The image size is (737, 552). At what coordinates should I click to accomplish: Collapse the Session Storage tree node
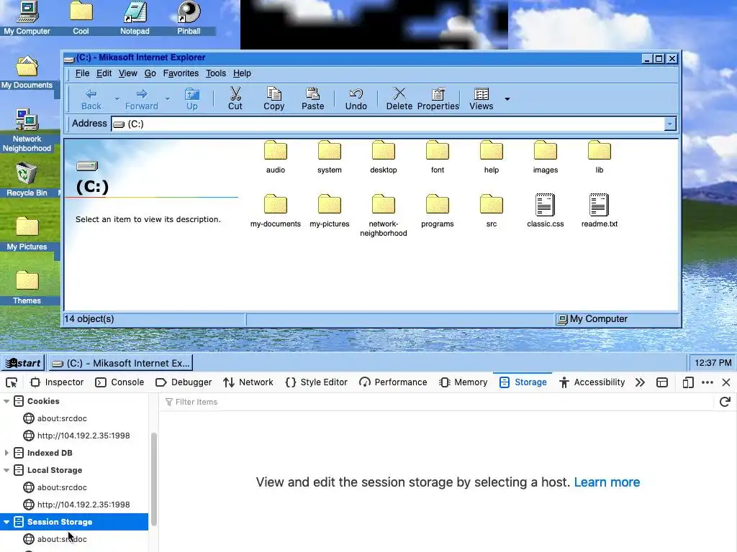tap(6, 522)
